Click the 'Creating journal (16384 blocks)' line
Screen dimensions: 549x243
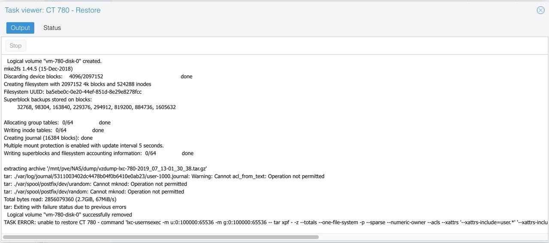coord(48,138)
